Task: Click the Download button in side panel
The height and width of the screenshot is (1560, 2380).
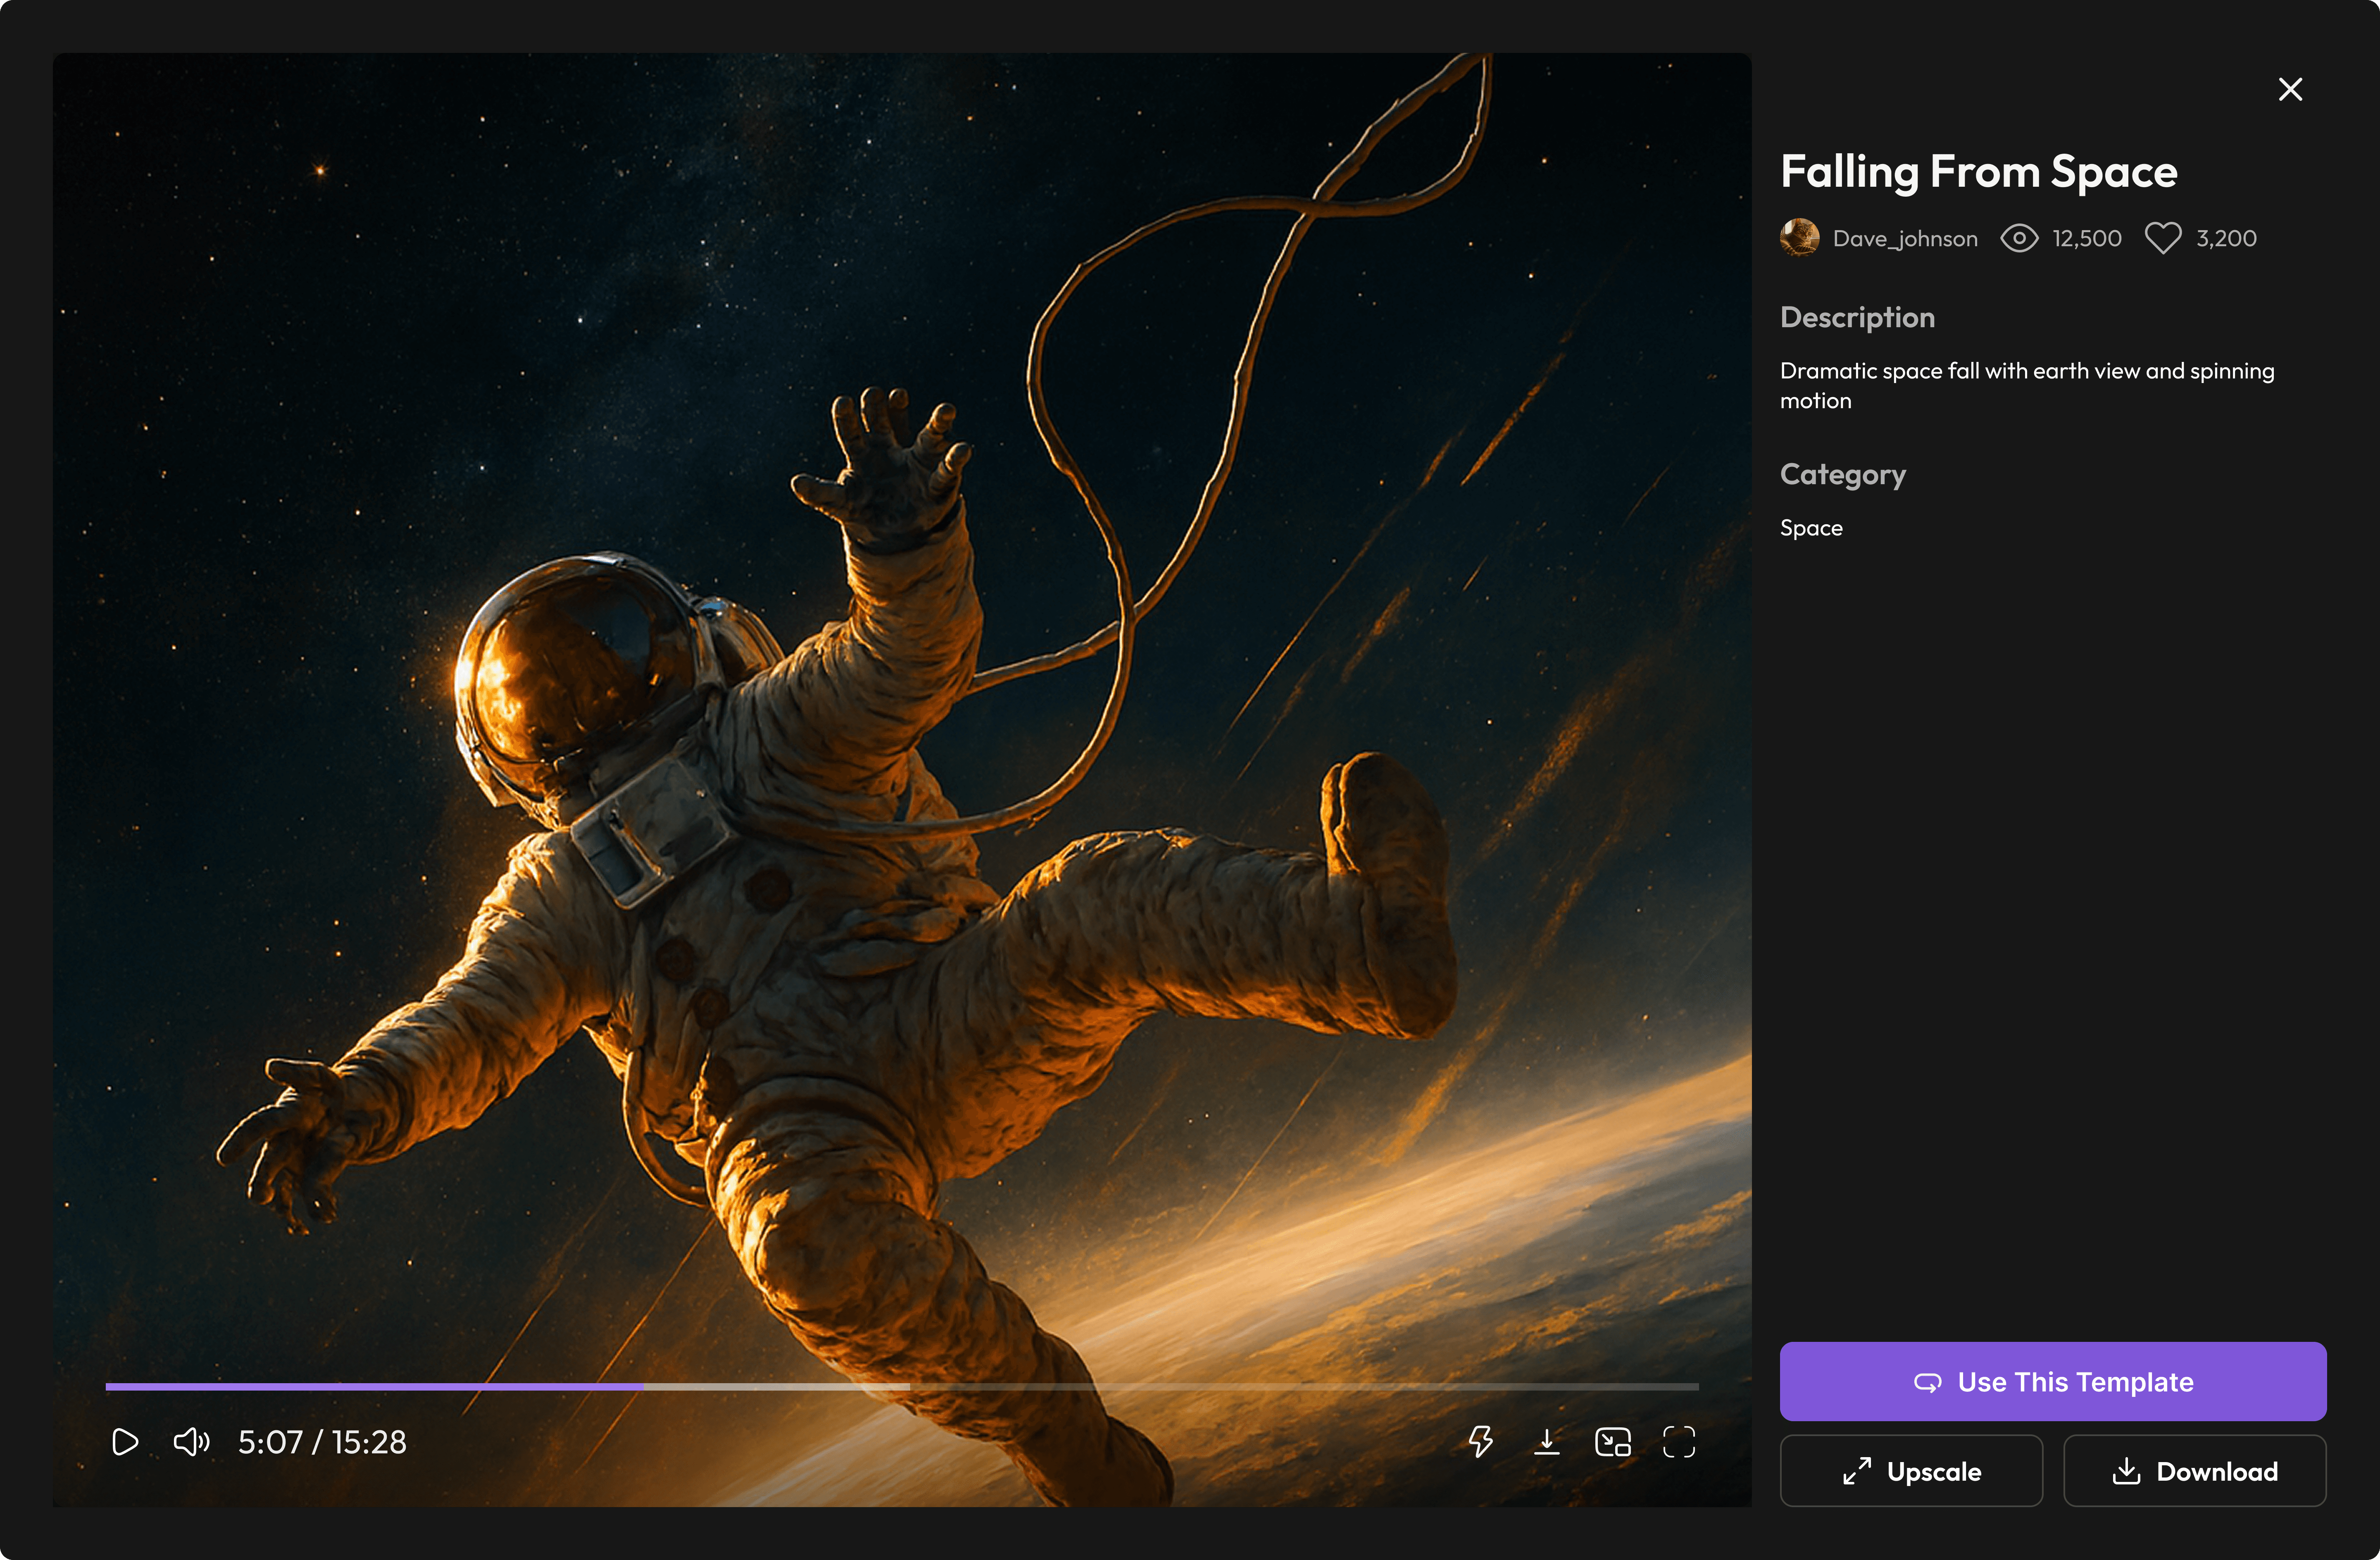Action: pyautogui.click(x=2194, y=1471)
